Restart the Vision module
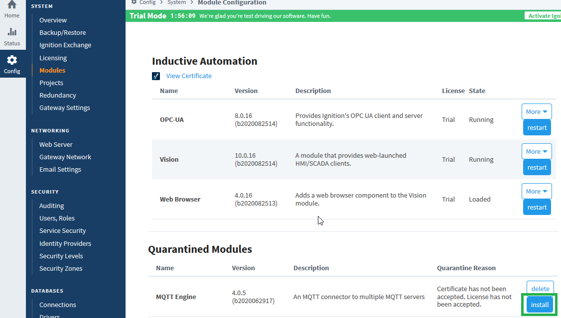This screenshot has width=561, height=318. tap(537, 167)
